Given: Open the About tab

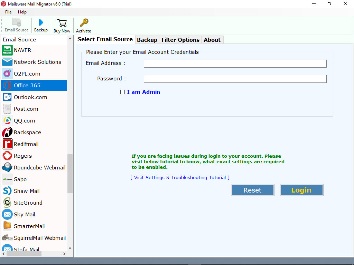Looking at the screenshot, I should coord(212,40).
